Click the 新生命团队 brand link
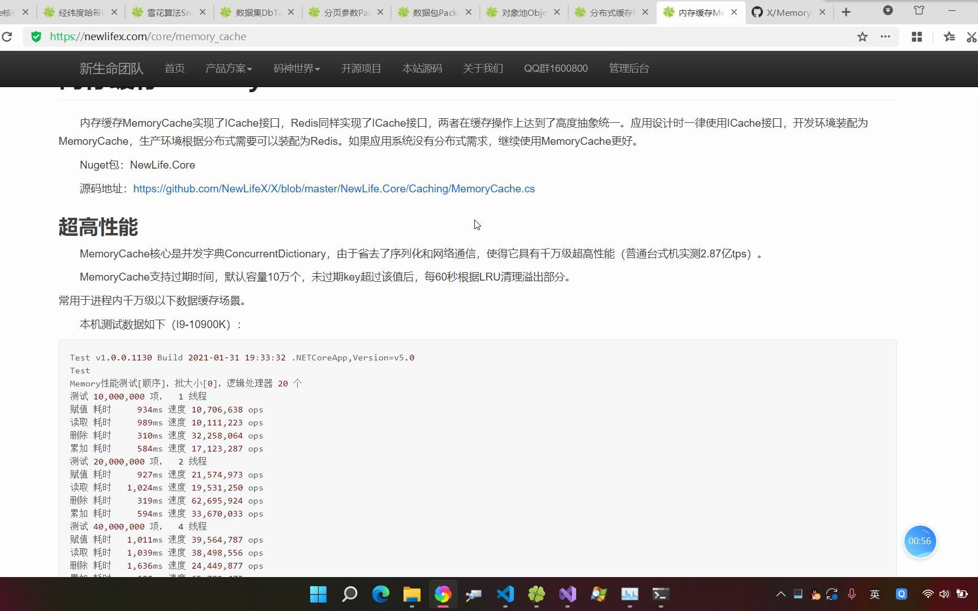The image size is (978, 611). pos(111,68)
